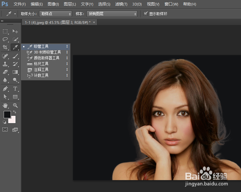Screen dimensions: 241x192
Task: Open the 窗口(W) menu
Action: point(171,4)
